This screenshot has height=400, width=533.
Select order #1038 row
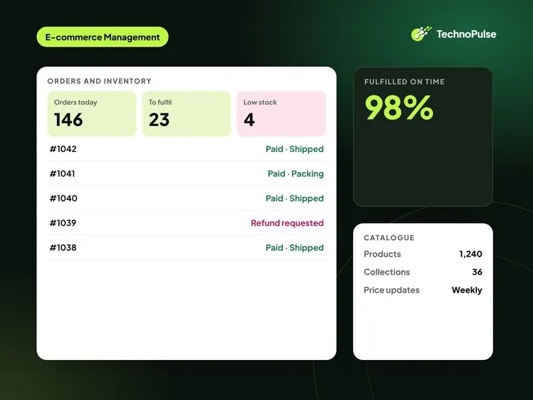187,247
